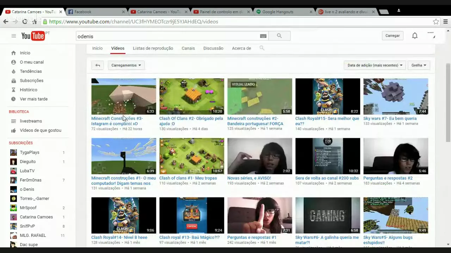The width and height of the screenshot is (451, 253).
Task: Open Perguntas e respostas #2 link
Action: pyautogui.click(x=388, y=178)
